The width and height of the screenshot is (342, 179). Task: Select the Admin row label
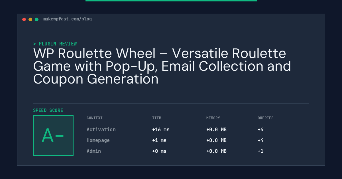[94, 151]
